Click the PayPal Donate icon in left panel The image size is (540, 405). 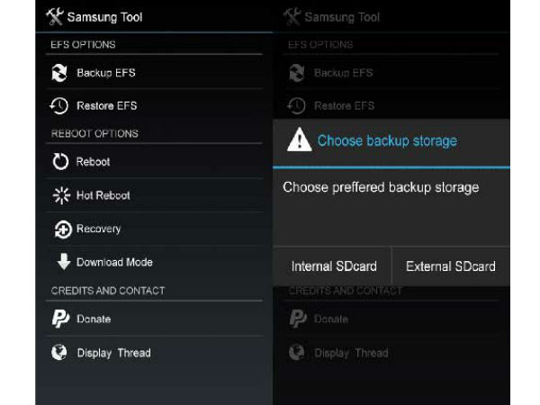pos(60,319)
